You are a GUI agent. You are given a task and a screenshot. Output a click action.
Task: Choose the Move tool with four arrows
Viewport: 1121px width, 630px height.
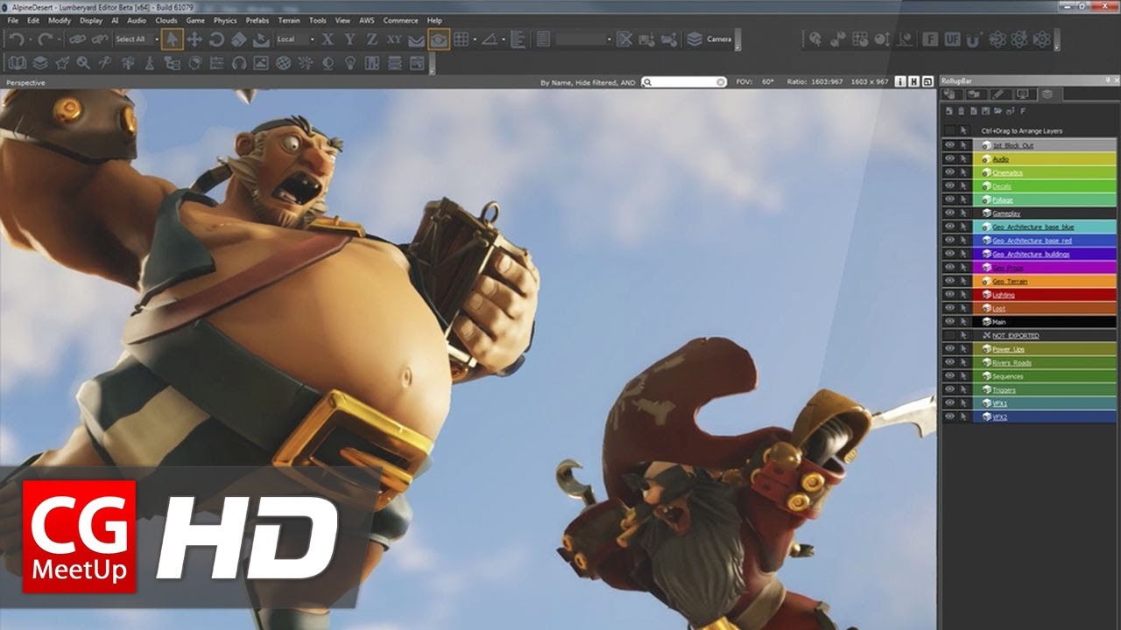[x=194, y=39]
